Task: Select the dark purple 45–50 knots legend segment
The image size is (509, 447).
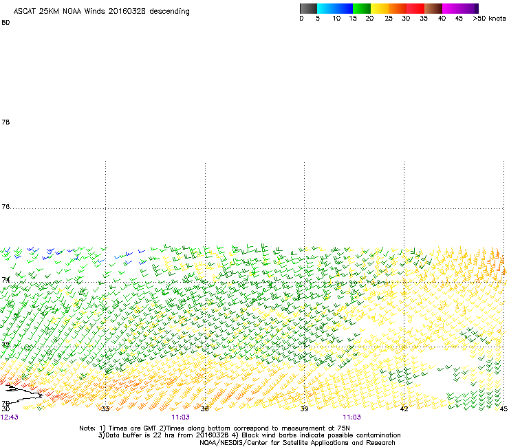Action: (469, 8)
